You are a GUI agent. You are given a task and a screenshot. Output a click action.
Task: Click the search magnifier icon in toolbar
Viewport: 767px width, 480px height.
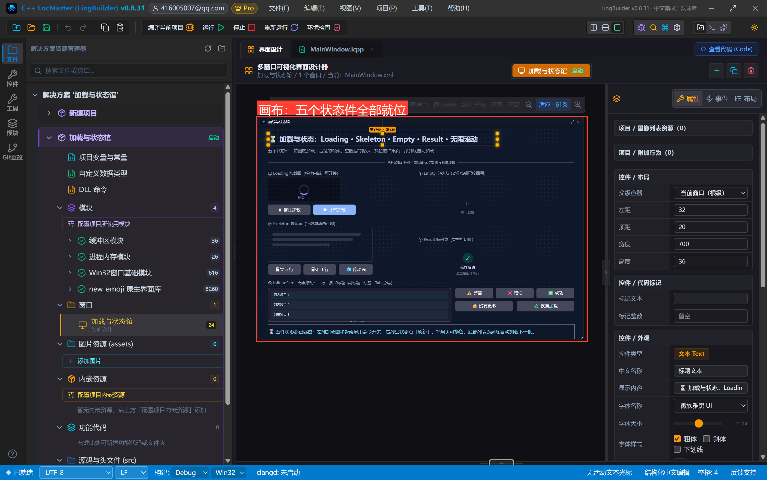pyautogui.click(x=653, y=27)
